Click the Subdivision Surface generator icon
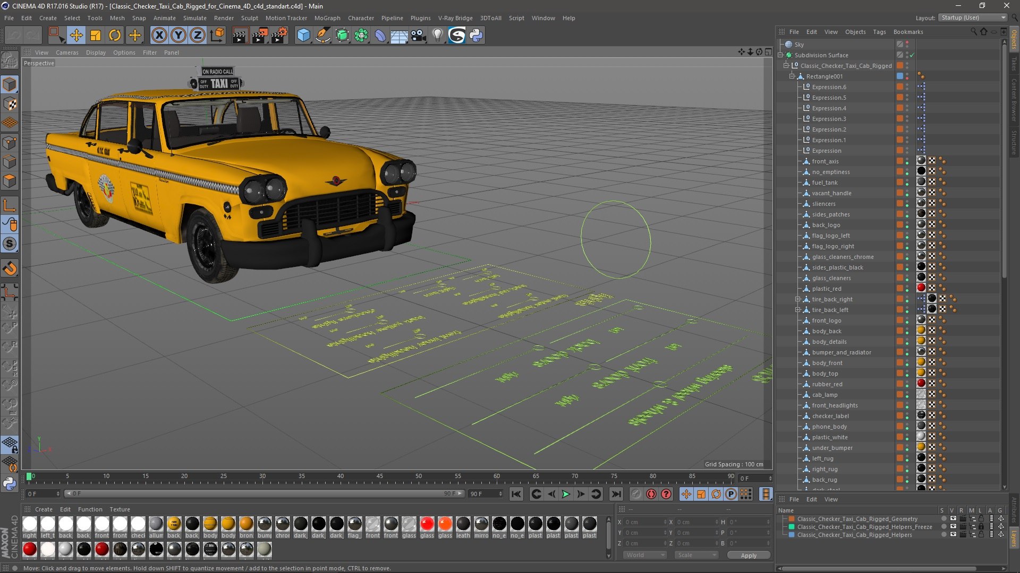 pos(342,36)
